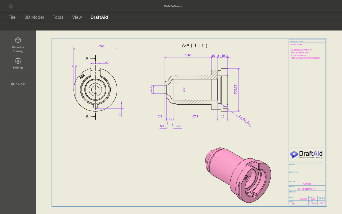The width and height of the screenshot is (342, 214).
Task: Click the Generate Drawing cube icon
Action: (x=18, y=40)
